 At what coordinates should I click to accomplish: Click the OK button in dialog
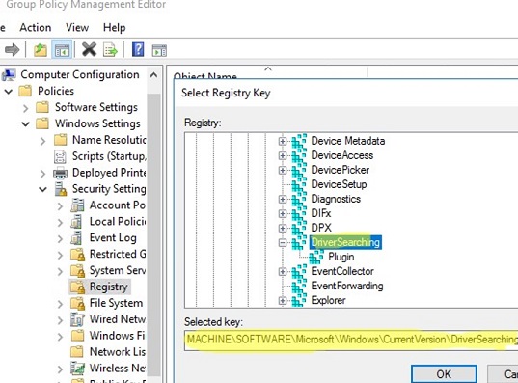444,374
